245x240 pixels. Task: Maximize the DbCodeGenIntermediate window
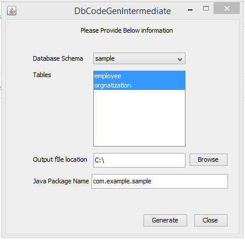[x=206, y=8]
